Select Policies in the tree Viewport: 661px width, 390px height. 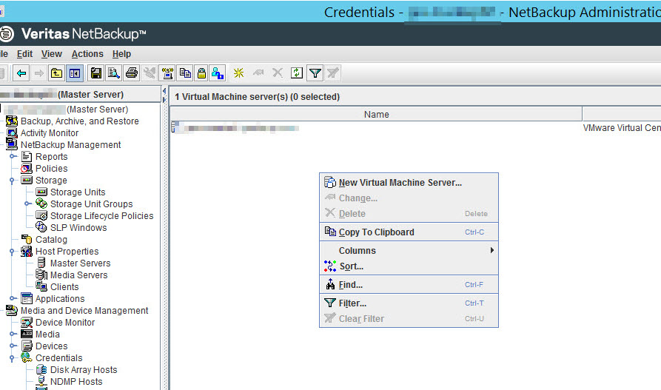click(x=51, y=168)
